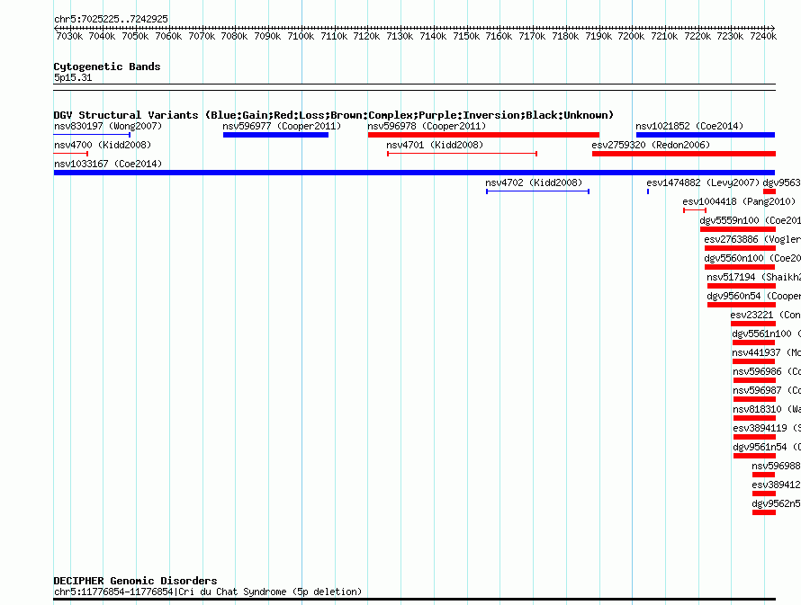Click the 7100k ruler position label
Image resolution: width=801 pixels, height=605 pixels.
point(301,36)
